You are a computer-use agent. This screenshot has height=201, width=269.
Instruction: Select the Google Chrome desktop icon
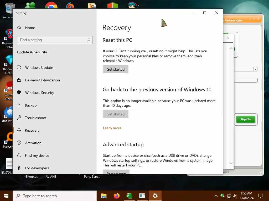(x=51, y=5)
